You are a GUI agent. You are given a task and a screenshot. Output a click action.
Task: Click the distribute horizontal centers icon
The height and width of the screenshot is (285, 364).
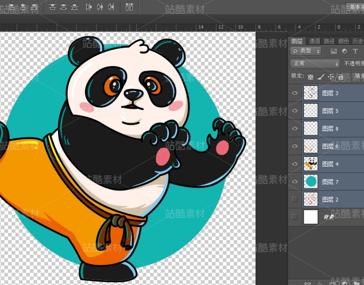tap(100, 7)
